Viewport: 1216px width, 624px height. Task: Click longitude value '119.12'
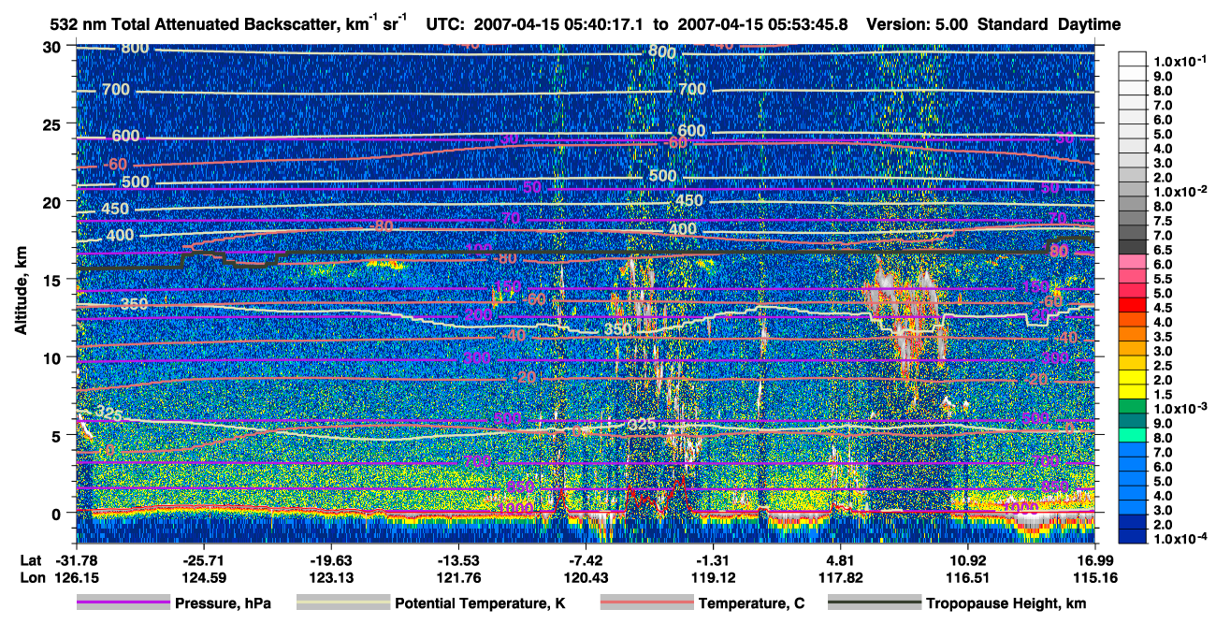coord(713,577)
